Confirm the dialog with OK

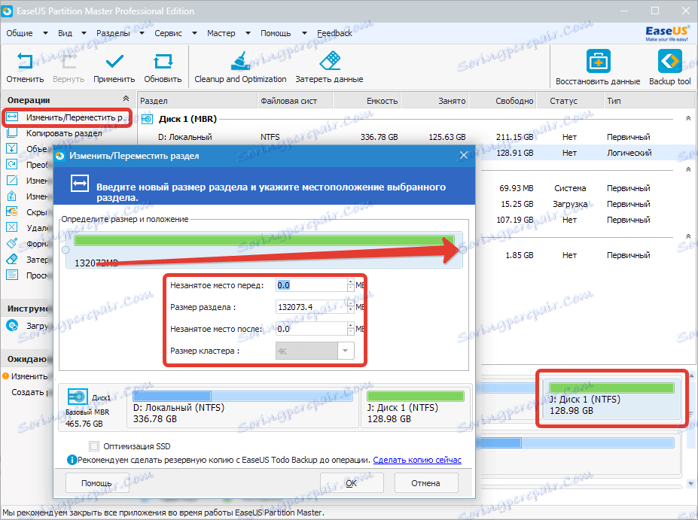352,483
